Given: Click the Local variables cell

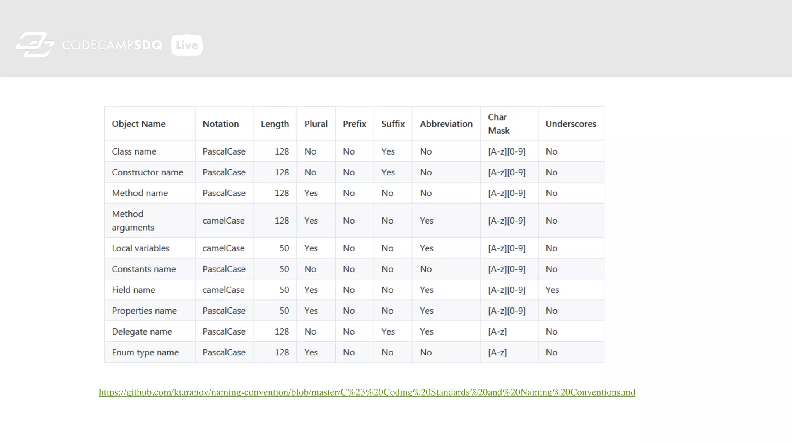Looking at the screenshot, I should point(140,248).
